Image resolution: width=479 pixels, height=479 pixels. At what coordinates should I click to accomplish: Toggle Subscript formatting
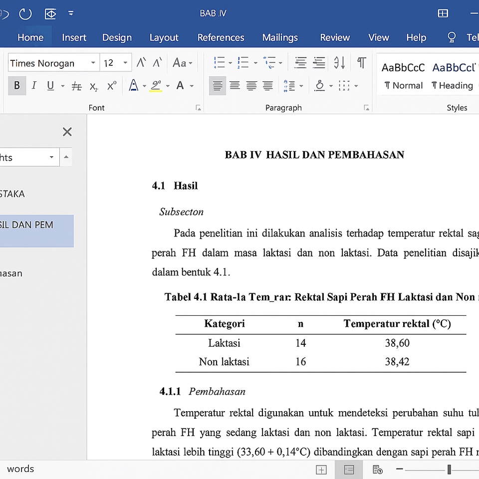(93, 87)
